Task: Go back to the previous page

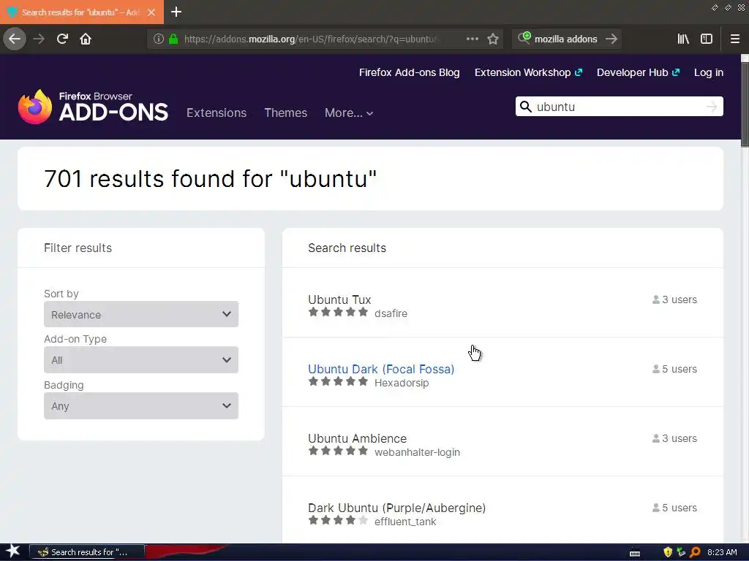Action: pyautogui.click(x=15, y=39)
